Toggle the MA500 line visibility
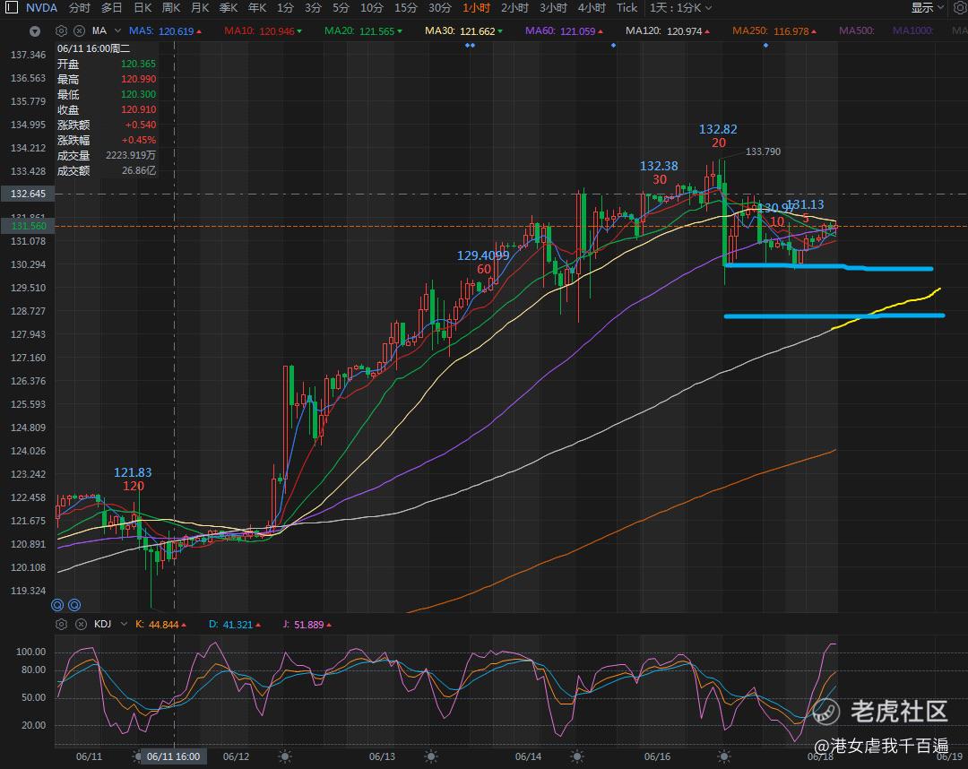 coord(856,30)
